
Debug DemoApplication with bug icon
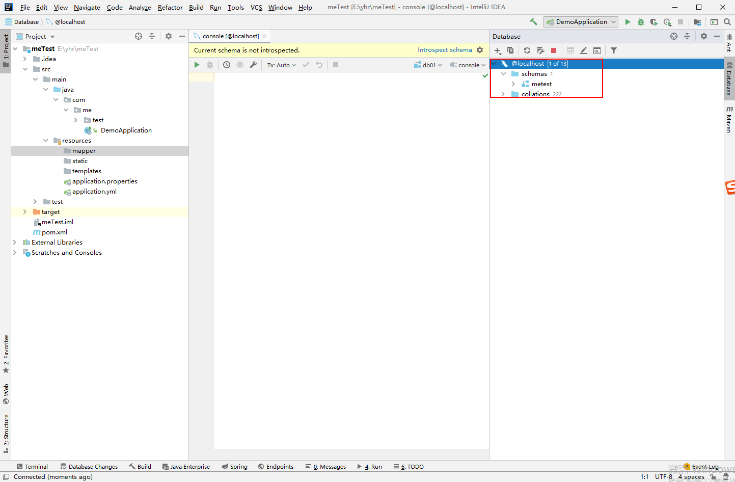(641, 22)
